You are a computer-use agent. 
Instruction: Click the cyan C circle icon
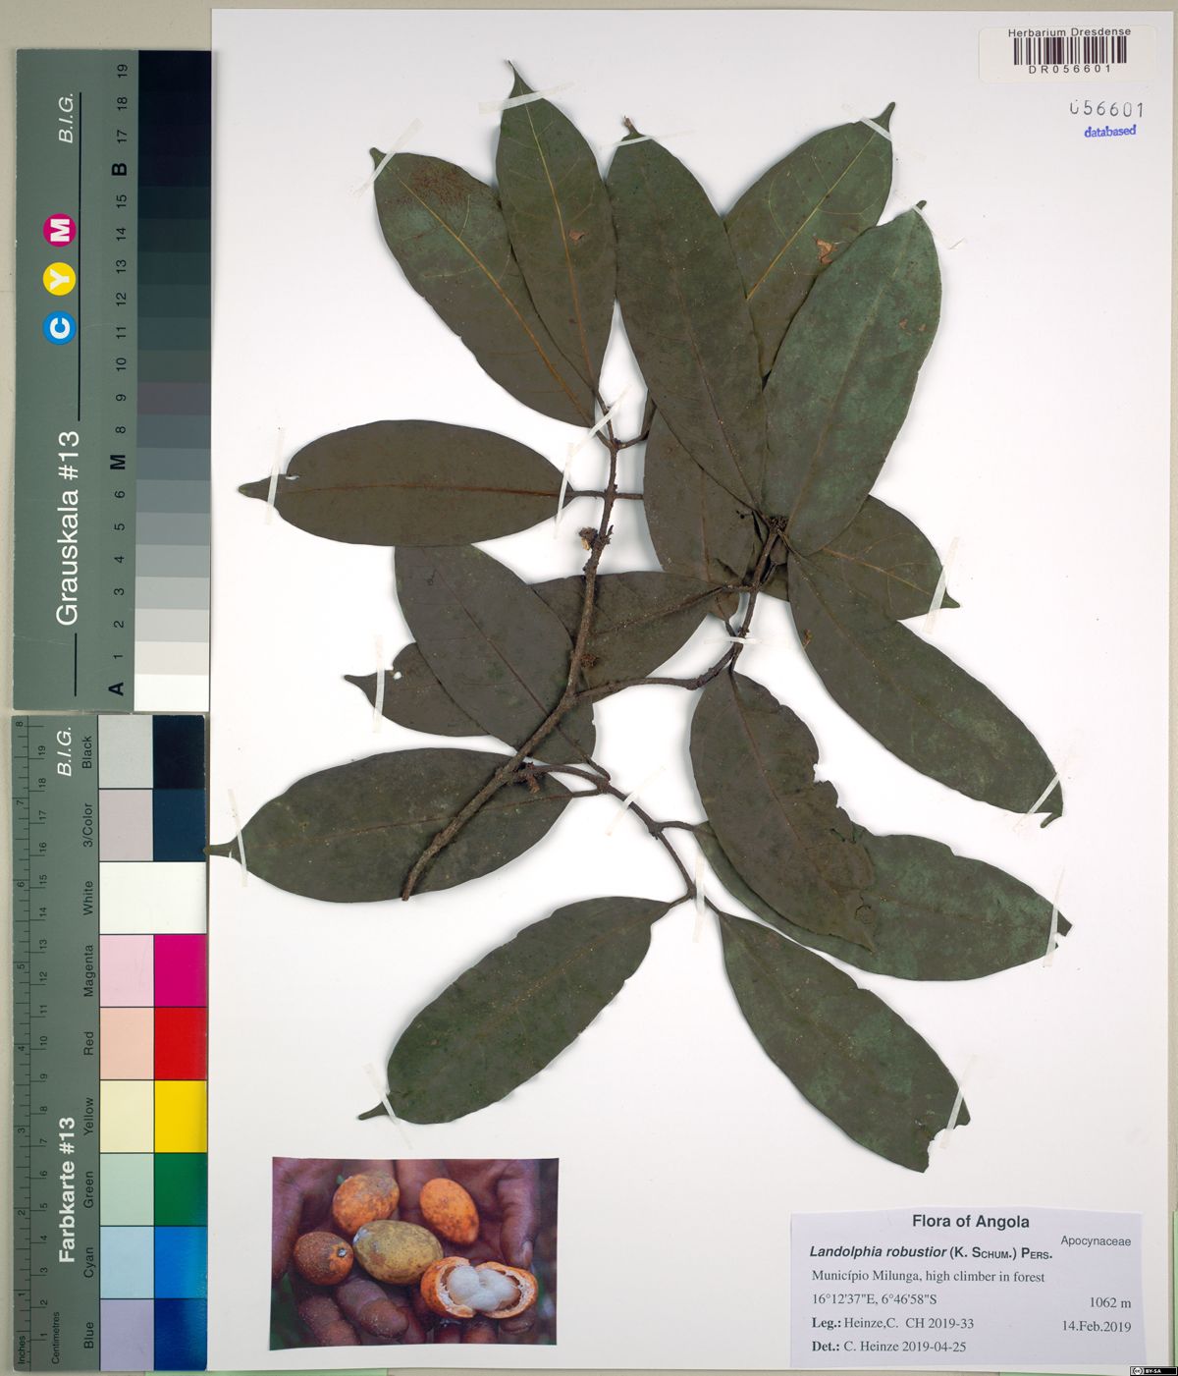click(x=61, y=329)
